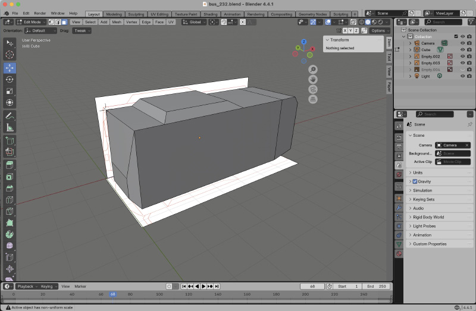Screen dimensions: 476x311
Task: Switch to the Sculpting workspace tab
Action: pos(136,14)
